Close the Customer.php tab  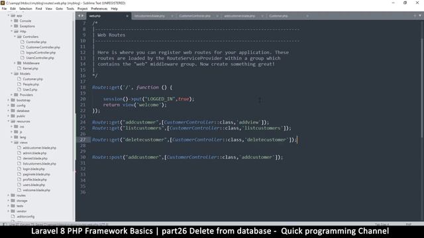[x=307, y=16]
